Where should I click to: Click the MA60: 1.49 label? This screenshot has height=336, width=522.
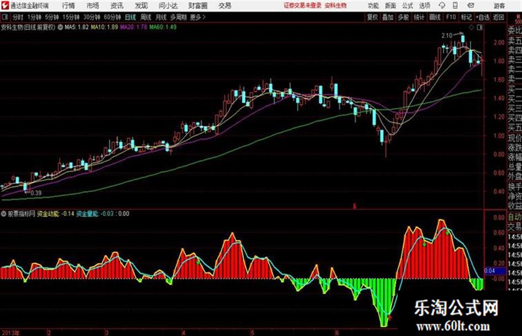[163, 27]
